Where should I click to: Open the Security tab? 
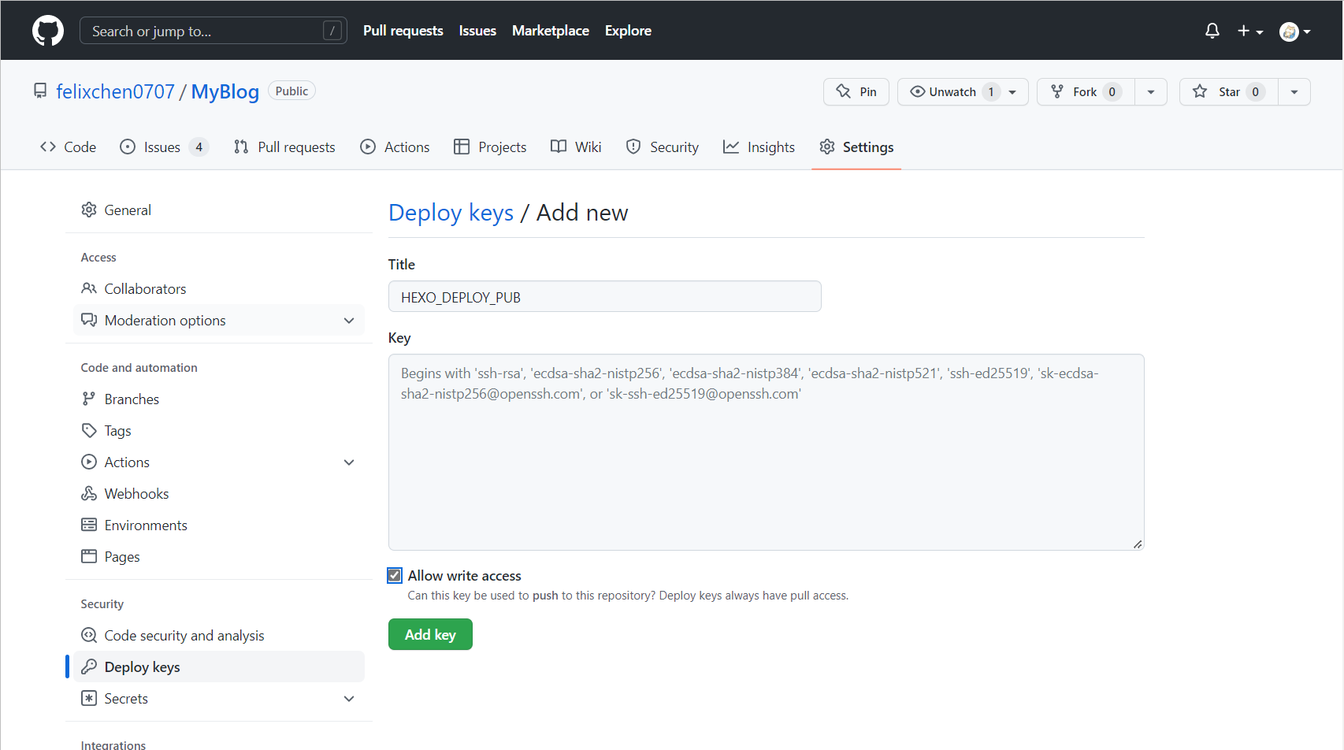pos(663,147)
